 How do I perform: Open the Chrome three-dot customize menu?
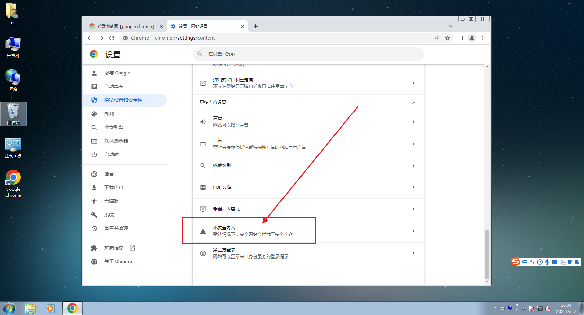click(x=483, y=38)
